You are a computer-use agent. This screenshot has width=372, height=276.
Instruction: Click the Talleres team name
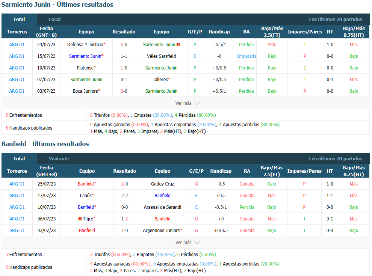(x=160, y=80)
